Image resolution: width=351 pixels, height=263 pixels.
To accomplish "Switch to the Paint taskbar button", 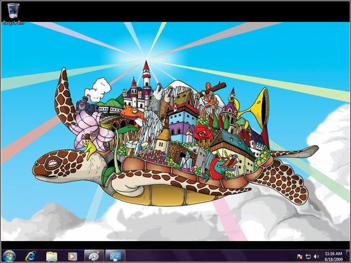I will pos(94,256).
